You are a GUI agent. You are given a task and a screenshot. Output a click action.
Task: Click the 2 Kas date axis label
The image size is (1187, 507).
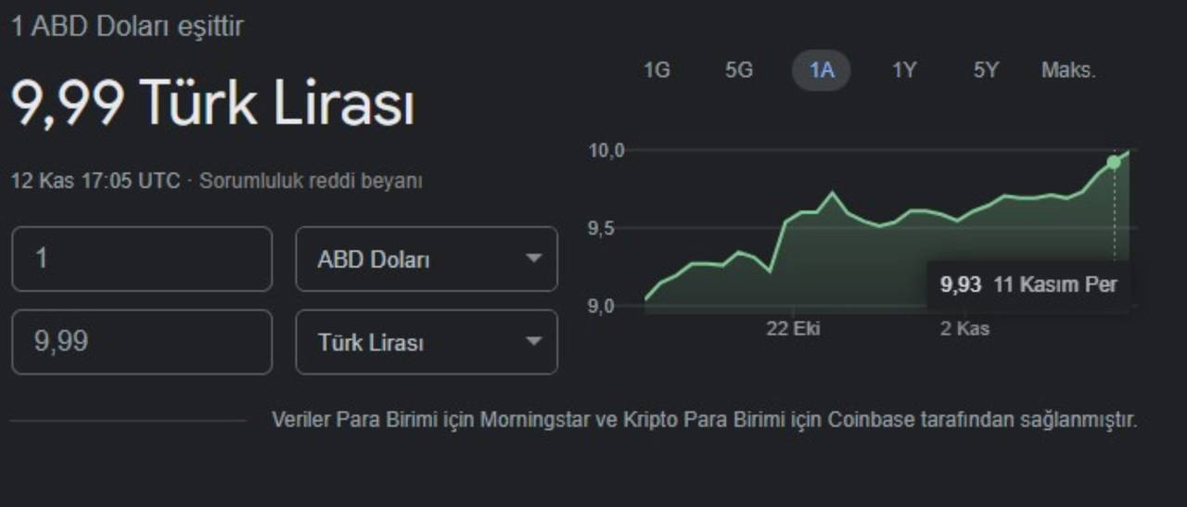[964, 329]
